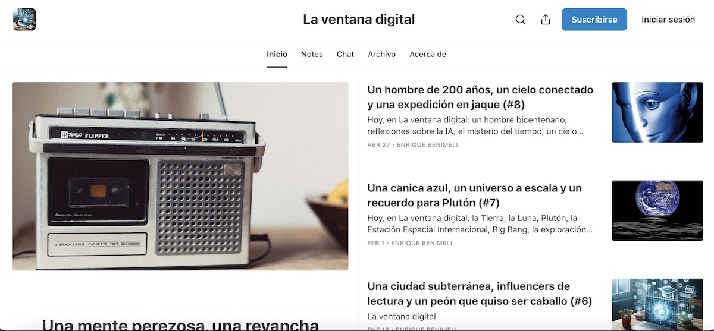Open featured headline Una mente perezosa

click(180, 324)
